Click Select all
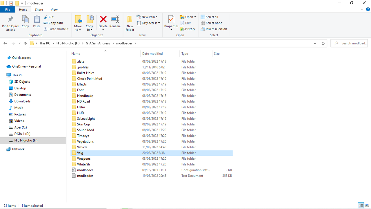The image size is (371, 209). (x=209, y=17)
